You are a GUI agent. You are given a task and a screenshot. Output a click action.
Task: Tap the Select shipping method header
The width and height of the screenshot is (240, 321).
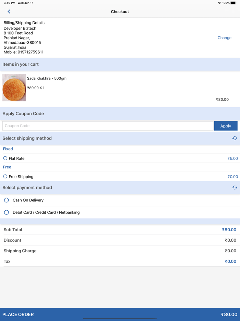pyautogui.click(x=27, y=138)
